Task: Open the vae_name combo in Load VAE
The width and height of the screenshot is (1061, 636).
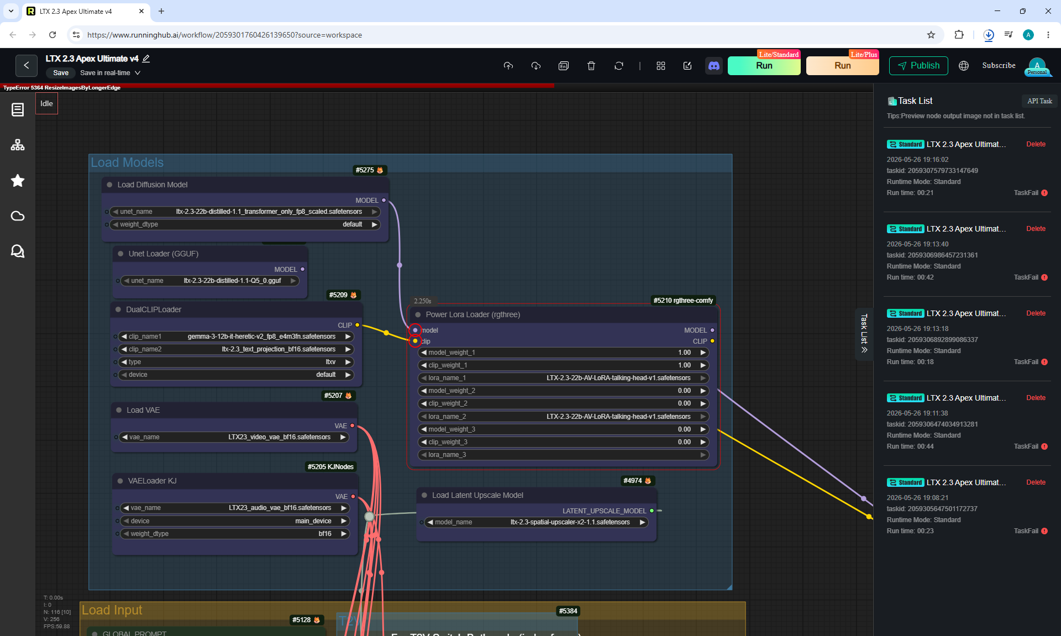Action: [234, 437]
